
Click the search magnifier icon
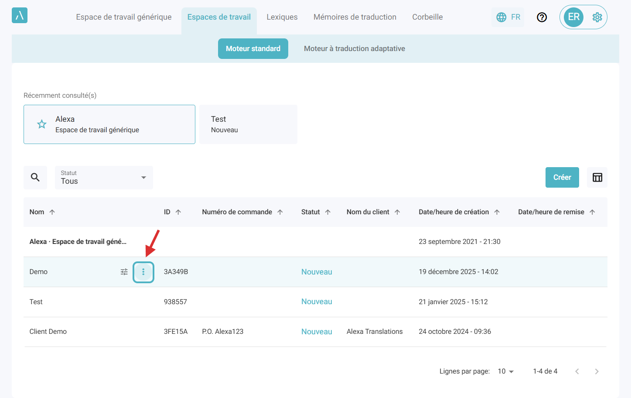(35, 177)
